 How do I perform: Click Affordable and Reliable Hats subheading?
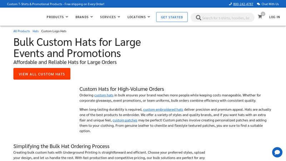pos(65,62)
